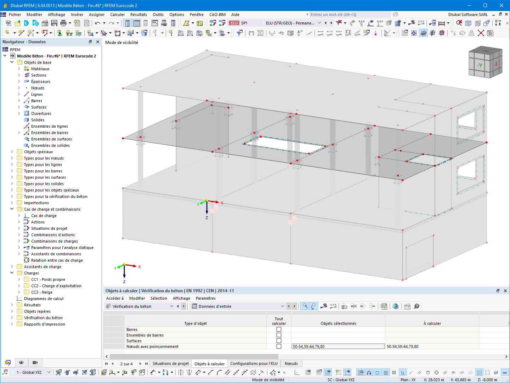Undo the last action with the undo arrow
Image resolution: width=510 pixels, height=383 pixels.
(98, 23)
